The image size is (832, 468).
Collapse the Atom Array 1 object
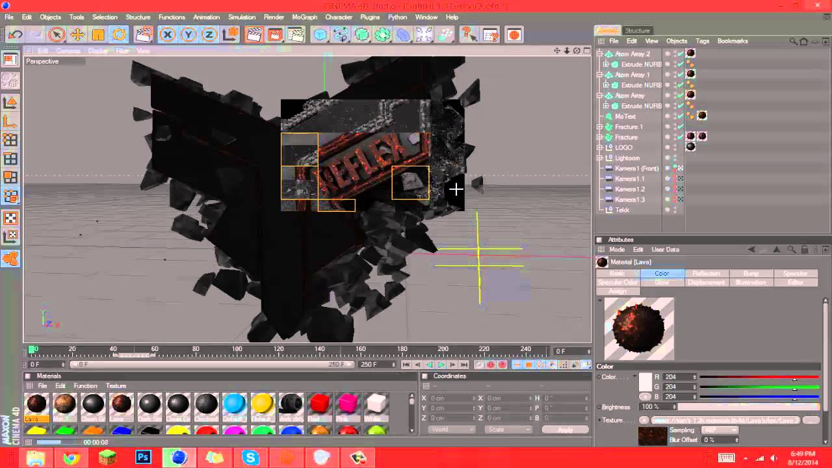click(600, 75)
